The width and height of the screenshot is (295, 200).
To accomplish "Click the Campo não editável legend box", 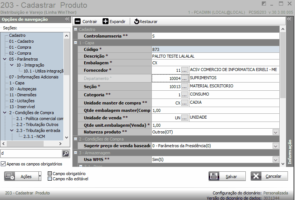I will (x=50, y=178).
